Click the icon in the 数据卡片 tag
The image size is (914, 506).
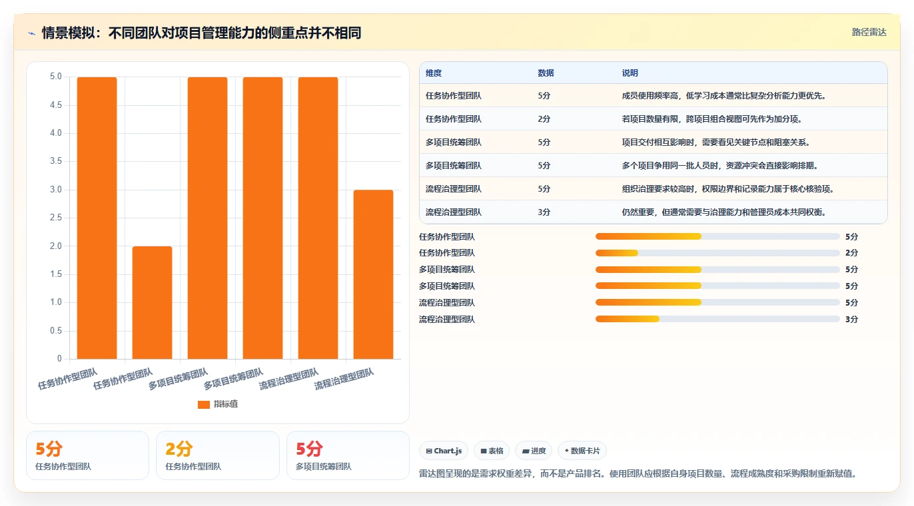click(567, 451)
